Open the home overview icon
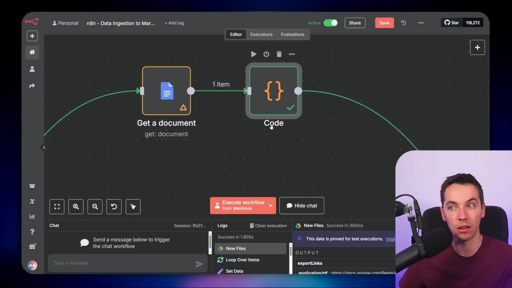Screen dimensions: 512x288 pyautogui.click(x=32, y=52)
